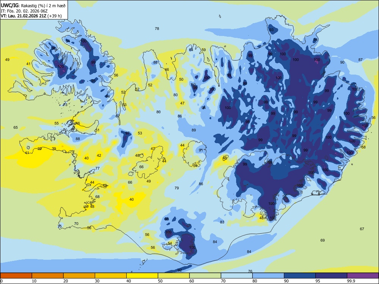Select the golden 30–40 legend color block

[111, 276]
